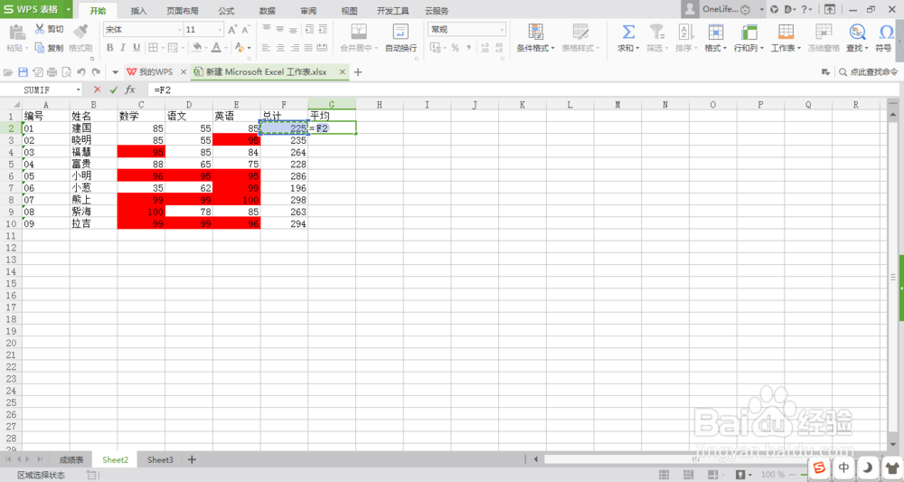Close the 新建 Microsoft Excel 工作表.xlsx tab
This screenshot has width=904, height=482.
[343, 72]
